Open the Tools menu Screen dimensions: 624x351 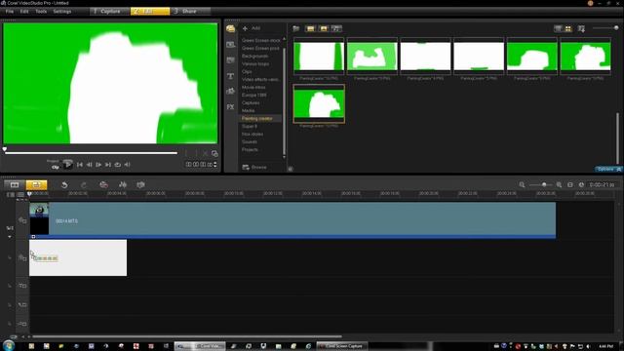(41, 11)
